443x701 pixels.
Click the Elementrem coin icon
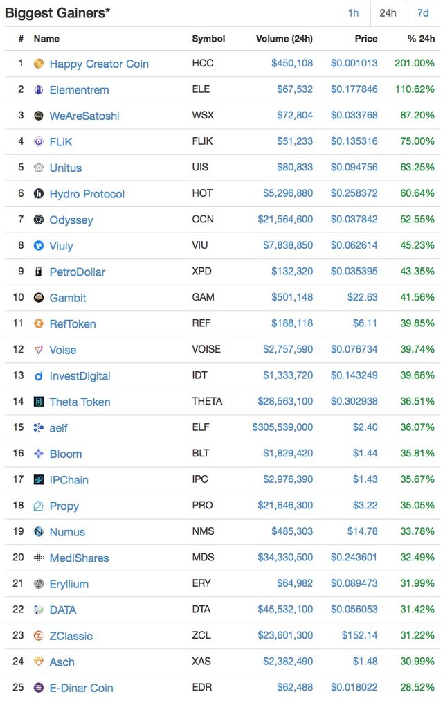pyautogui.click(x=39, y=90)
